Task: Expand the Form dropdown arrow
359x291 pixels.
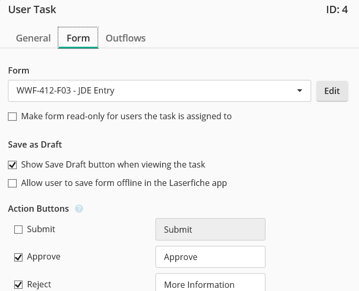Action: pyautogui.click(x=300, y=91)
